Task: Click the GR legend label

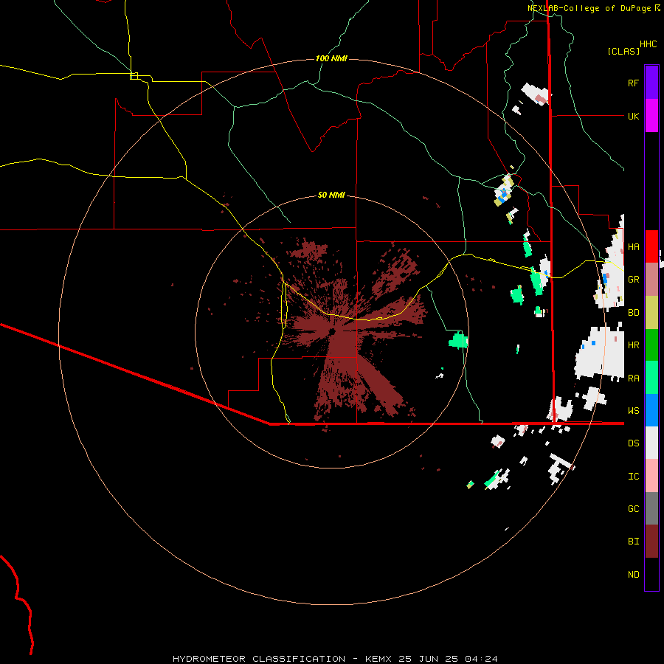Action: point(633,280)
